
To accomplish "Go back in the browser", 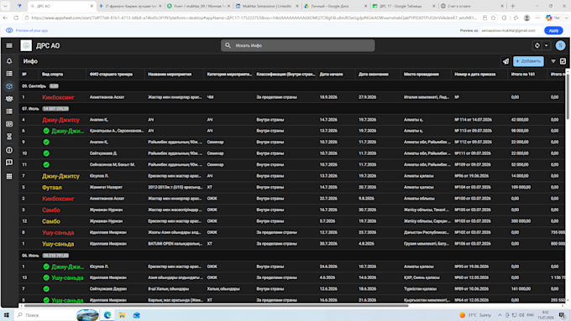I will pos(5,18).
